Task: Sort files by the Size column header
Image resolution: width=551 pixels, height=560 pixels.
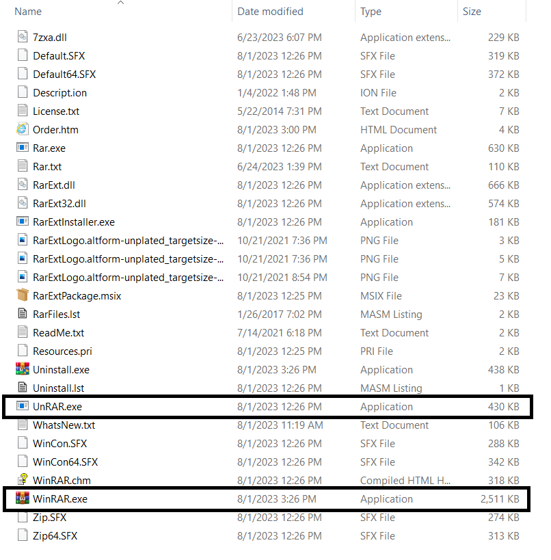Action: tap(472, 12)
